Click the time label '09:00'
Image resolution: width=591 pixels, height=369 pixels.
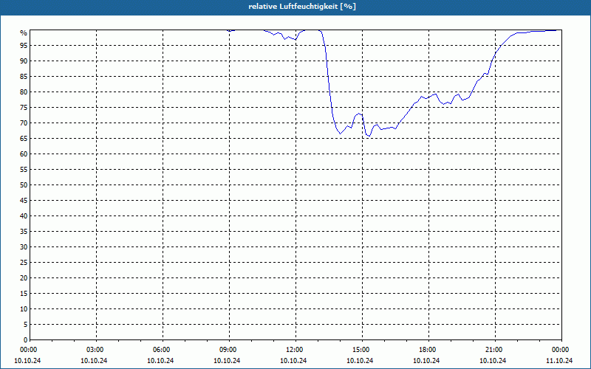[x=229, y=350]
